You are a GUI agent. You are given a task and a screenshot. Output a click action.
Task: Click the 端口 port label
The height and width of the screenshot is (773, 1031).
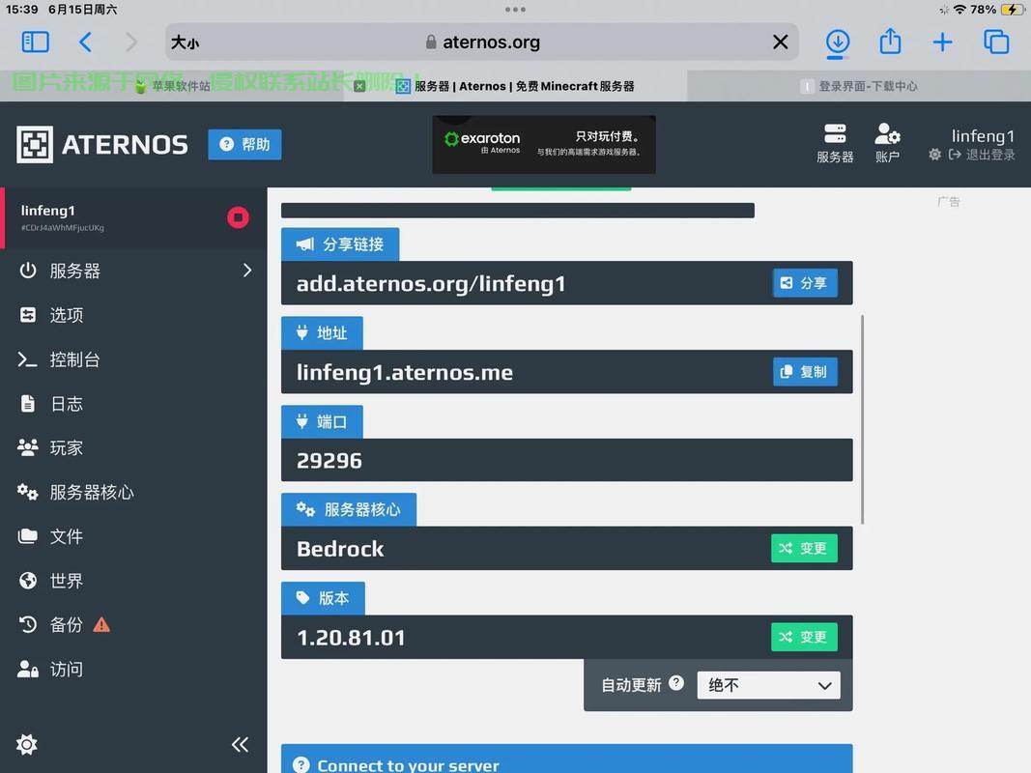[322, 421]
